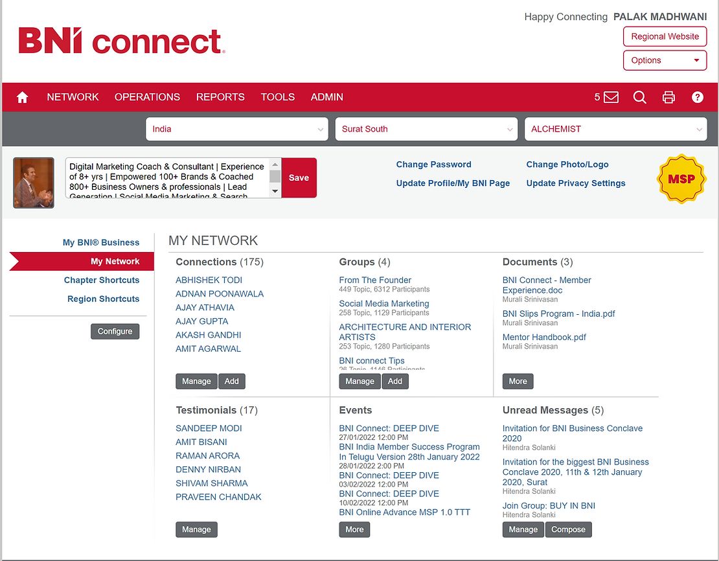Open the Options dropdown button
The width and height of the screenshot is (719, 561).
tap(665, 60)
